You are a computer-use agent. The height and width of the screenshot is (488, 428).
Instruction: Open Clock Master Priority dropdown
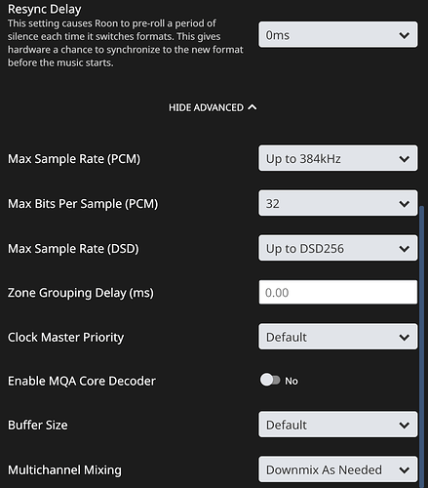(x=338, y=337)
